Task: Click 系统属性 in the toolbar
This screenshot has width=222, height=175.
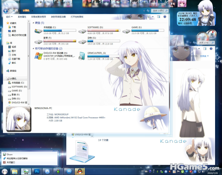Action: [22, 17]
